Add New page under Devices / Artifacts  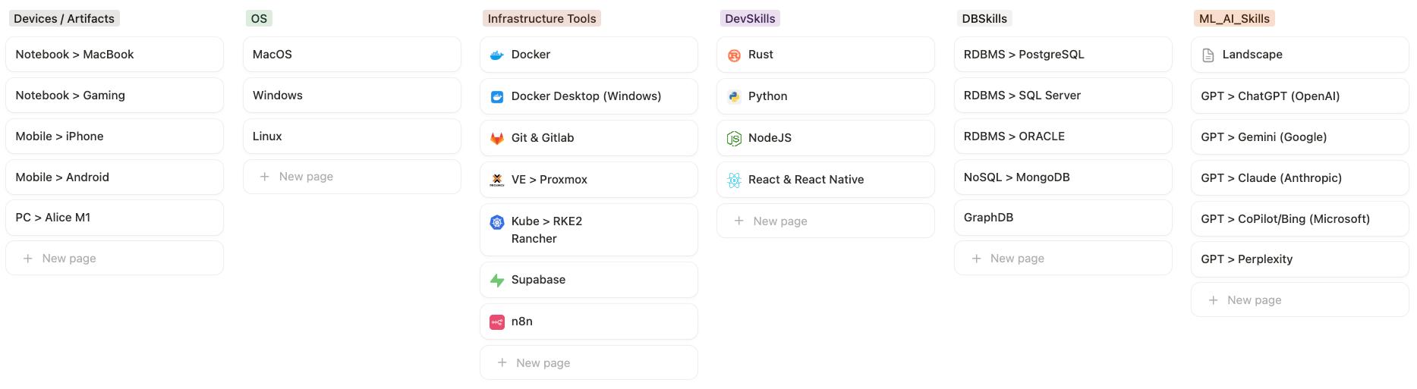coord(115,259)
